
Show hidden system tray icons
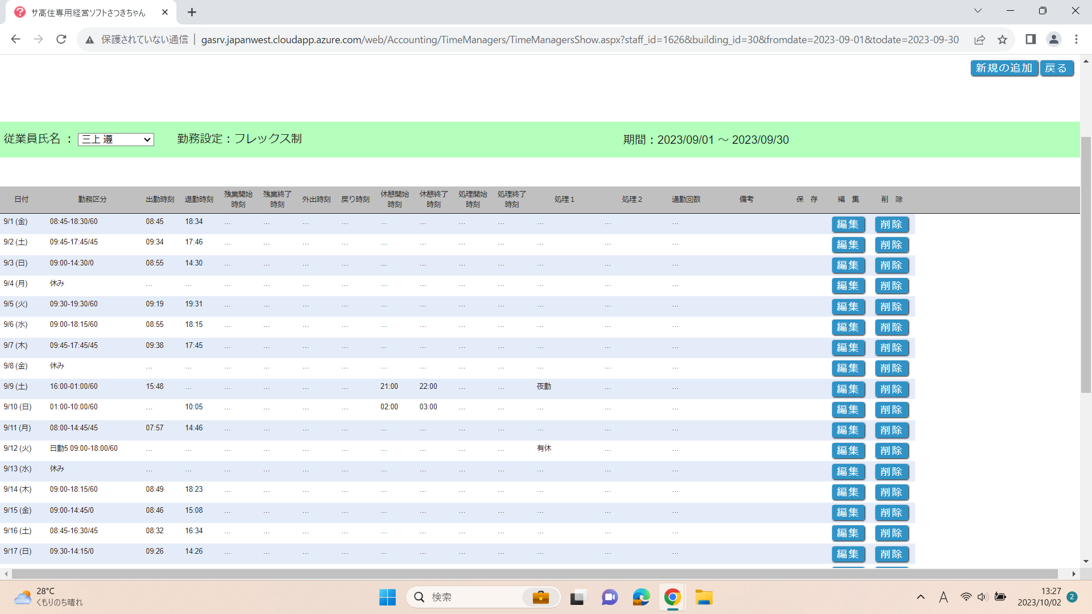[920, 597]
